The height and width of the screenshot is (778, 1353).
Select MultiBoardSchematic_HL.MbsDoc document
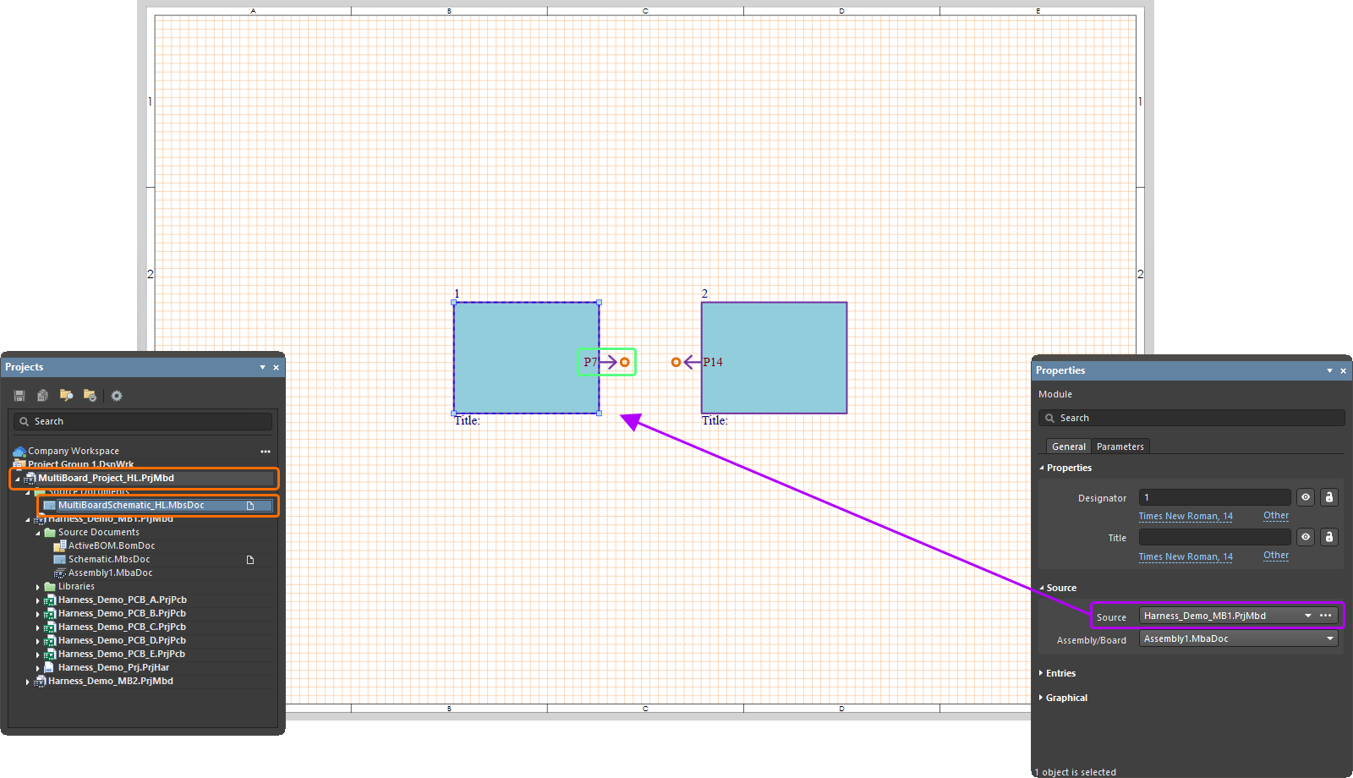131,506
